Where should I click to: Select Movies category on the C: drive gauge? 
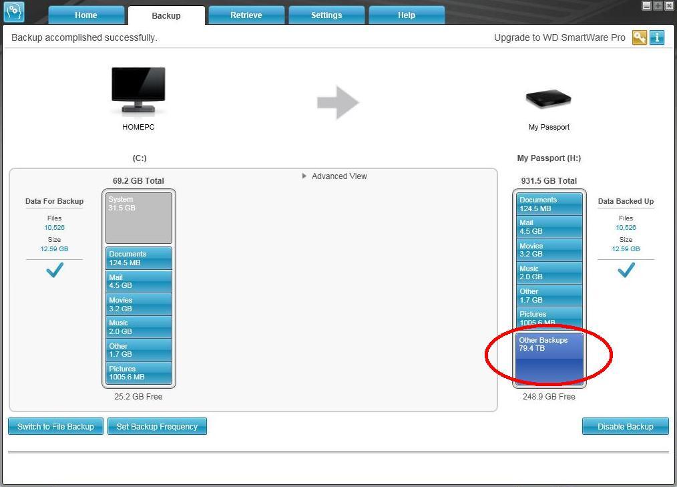(x=139, y=304)
